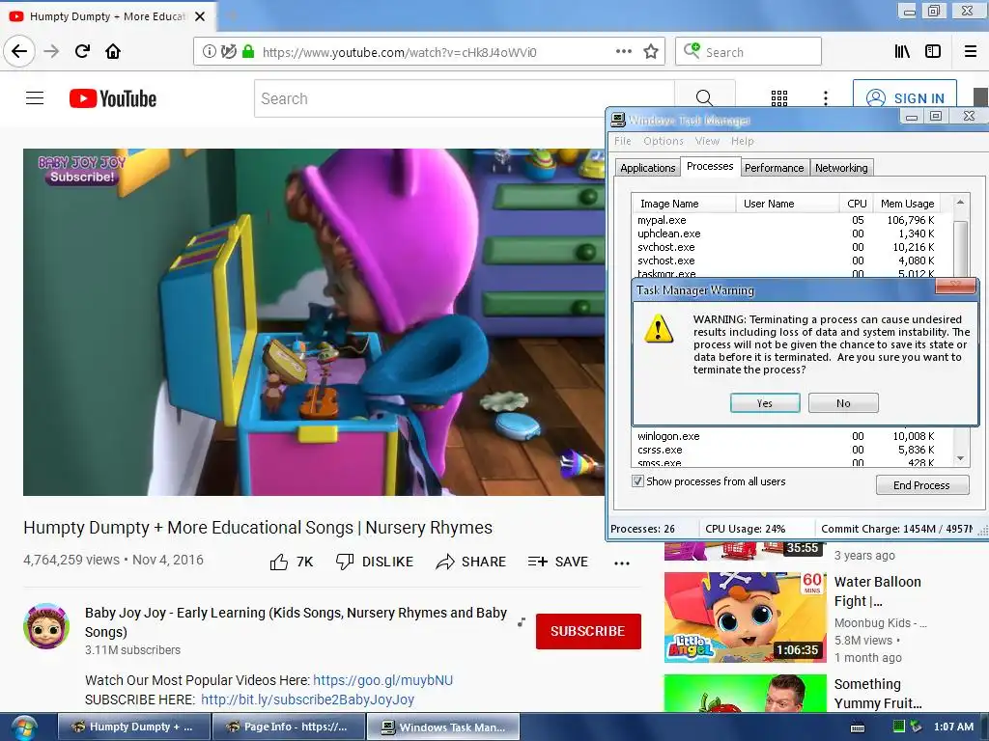Open the YouTube guide hamburger menu

(35, 98)
